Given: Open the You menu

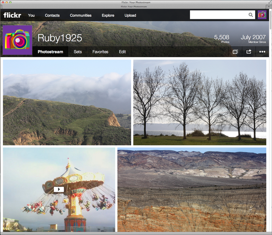Looking at the screenshot, I should (x=31, y=15).
